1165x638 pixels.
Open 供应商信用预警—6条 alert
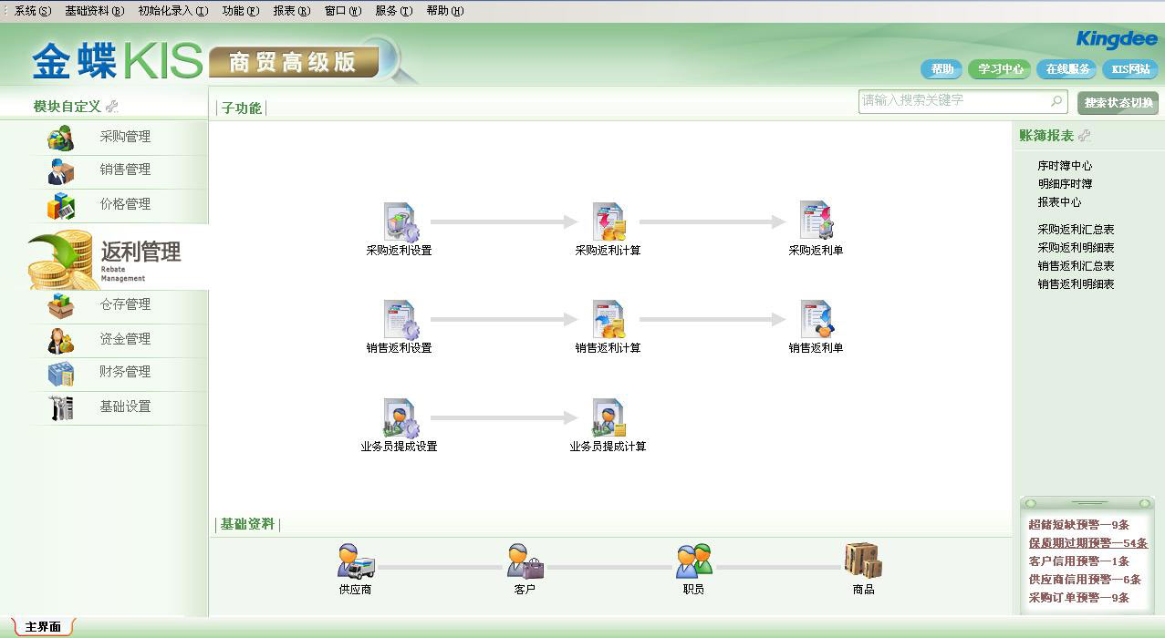1085,580
